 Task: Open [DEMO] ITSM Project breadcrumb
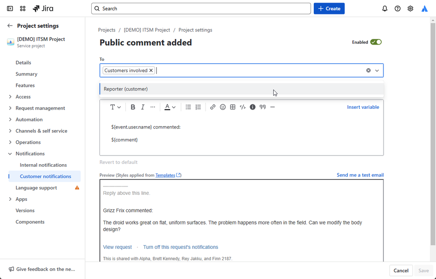pyautogui.click(x=147, y=30)
